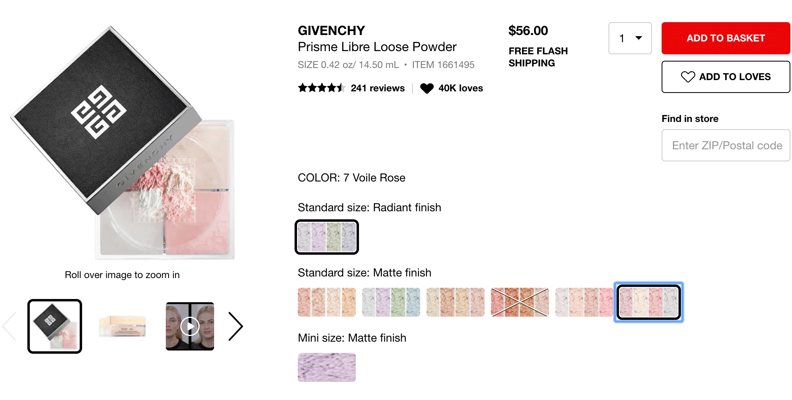Open the quantity dropdown
Image resolution: width=792 pixels, height=400 pixels.
(x=630, y=38)
